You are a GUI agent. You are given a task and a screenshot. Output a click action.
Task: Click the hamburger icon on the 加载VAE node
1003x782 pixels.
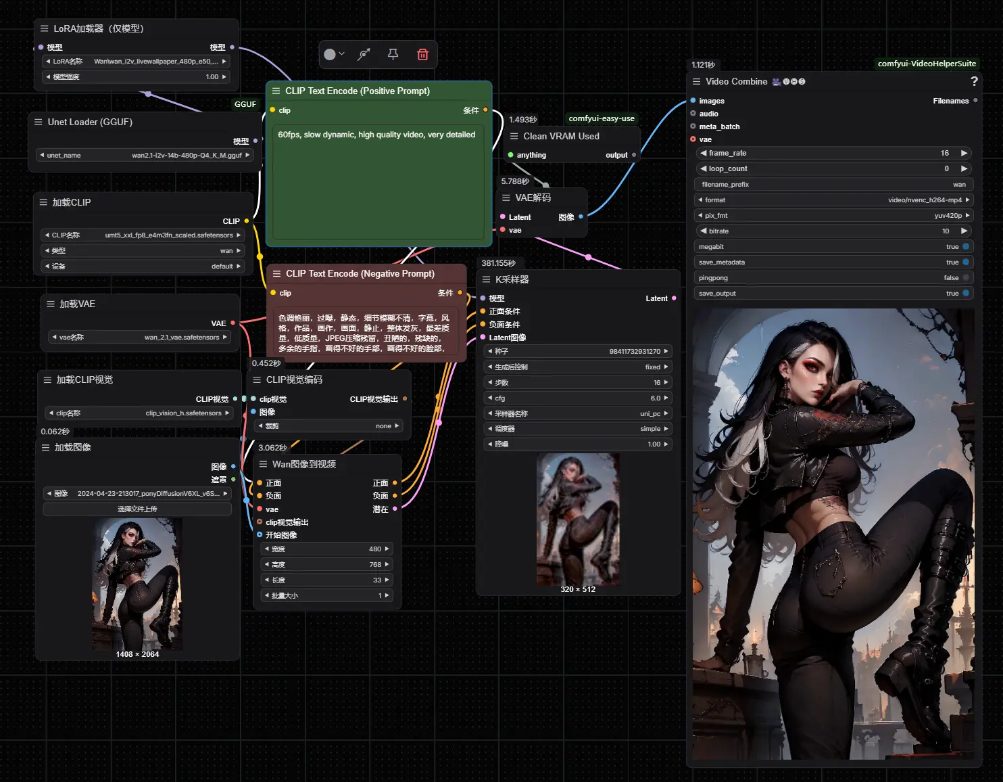point(51,304)
